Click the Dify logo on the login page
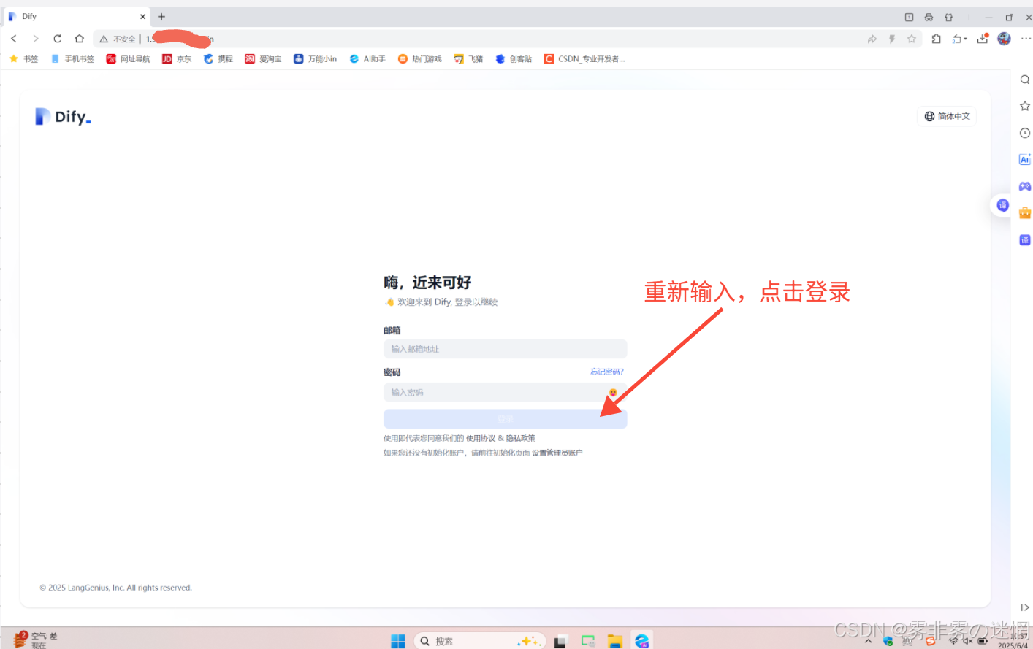Viewport: 1033px width, 649px height. coord(64,117)
